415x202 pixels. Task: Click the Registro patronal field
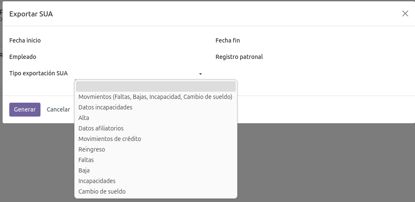(337, 57)
